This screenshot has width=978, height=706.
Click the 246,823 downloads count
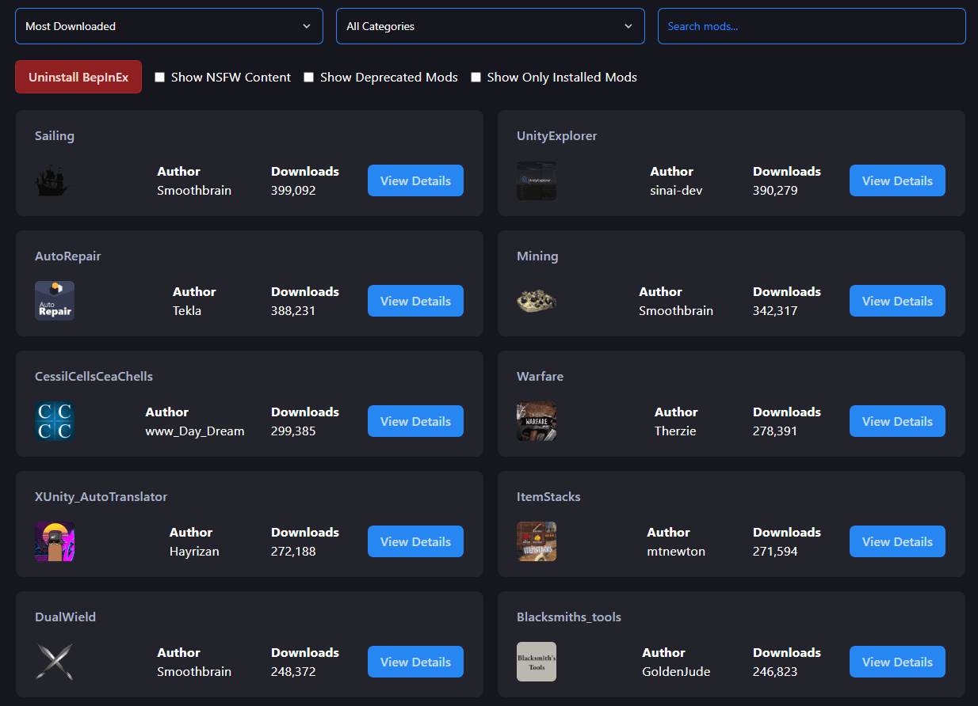pyautogui.click(x=775, y=672)
